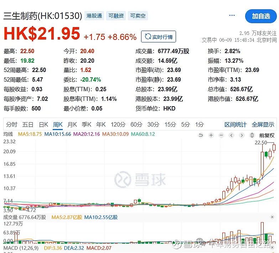Click the tallest red volume bar

click(262, 233)
